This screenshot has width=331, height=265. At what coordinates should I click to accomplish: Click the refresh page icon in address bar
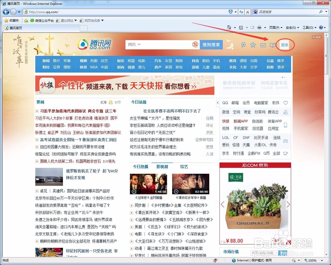[x=241, y=12]
